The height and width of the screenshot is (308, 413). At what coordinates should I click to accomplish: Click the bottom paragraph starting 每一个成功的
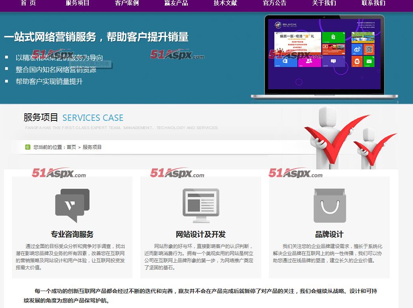point(200,296)
